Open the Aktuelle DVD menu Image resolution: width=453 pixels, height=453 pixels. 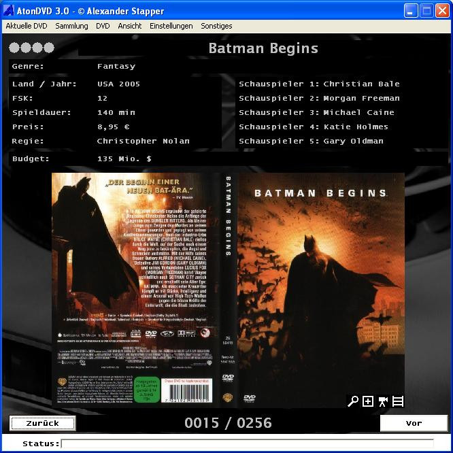(x=27, y=26)
